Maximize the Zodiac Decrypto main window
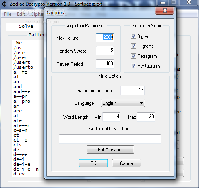Image resolution: width=199 pixels, height=188 pixels. tap(174, 2)
